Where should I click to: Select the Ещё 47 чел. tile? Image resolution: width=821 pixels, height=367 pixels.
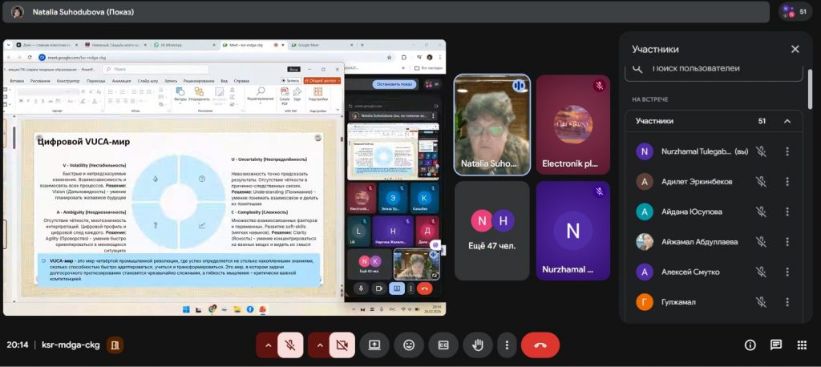(x=491, y=231)
